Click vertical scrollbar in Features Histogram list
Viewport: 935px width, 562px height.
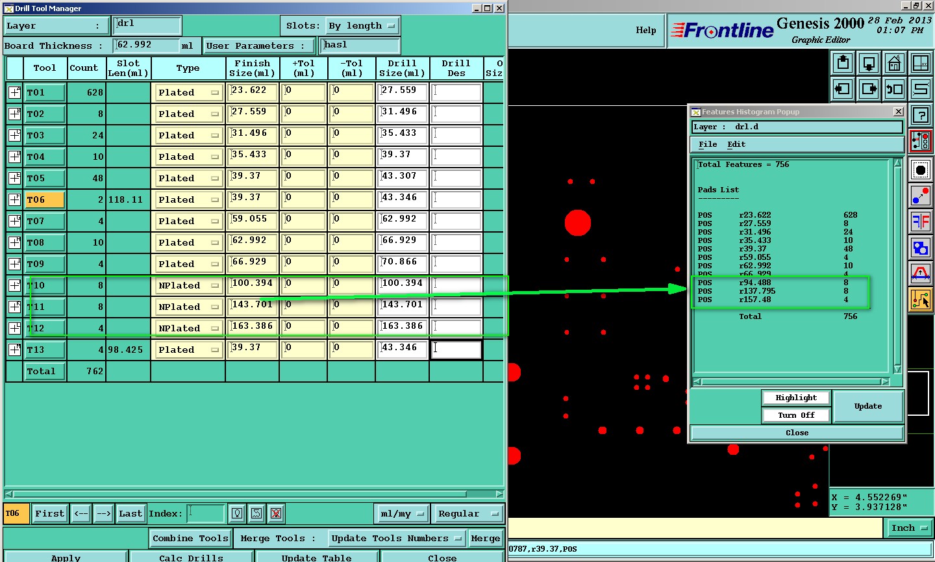pos(897,266)
